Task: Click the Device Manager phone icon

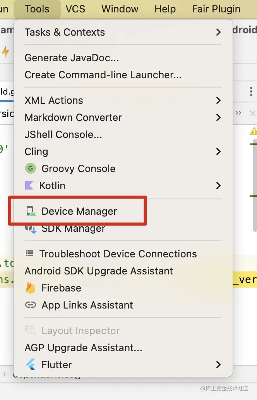Action: click(x=31, y=211)
